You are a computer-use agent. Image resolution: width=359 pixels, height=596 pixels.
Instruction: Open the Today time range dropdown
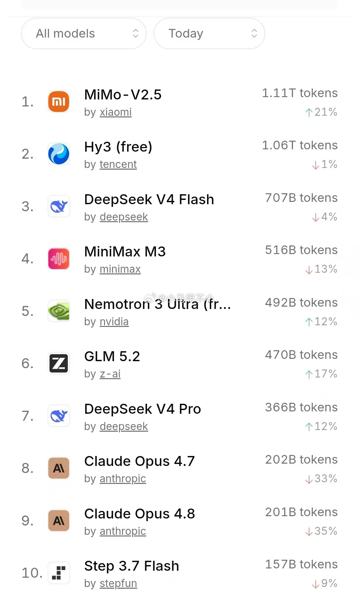[209, 34]
